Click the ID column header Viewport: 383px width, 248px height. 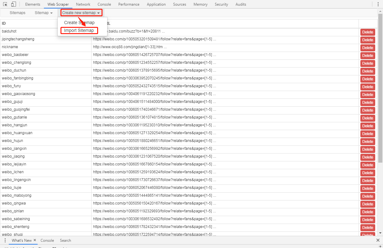click(4, 23)
